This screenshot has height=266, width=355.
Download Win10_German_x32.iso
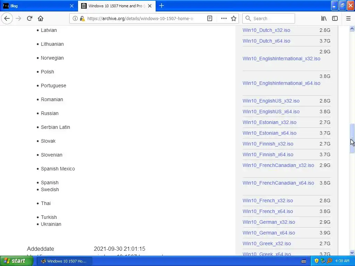269,222
